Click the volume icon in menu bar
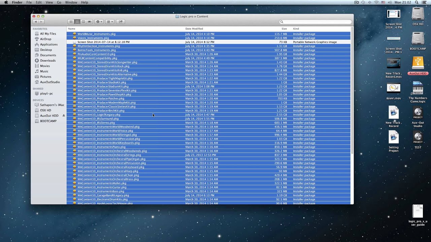The height and width of the screenshot is (242, 431). pyautogui.click(x=390, y=2)
